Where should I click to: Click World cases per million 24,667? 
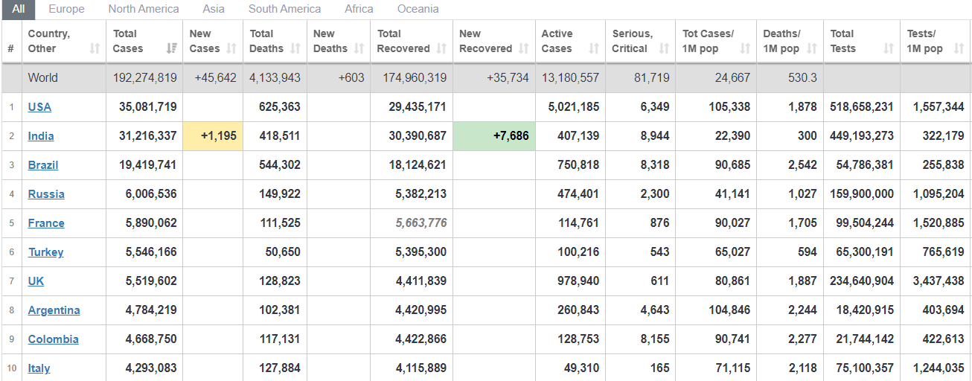click(x=731, y=78)
